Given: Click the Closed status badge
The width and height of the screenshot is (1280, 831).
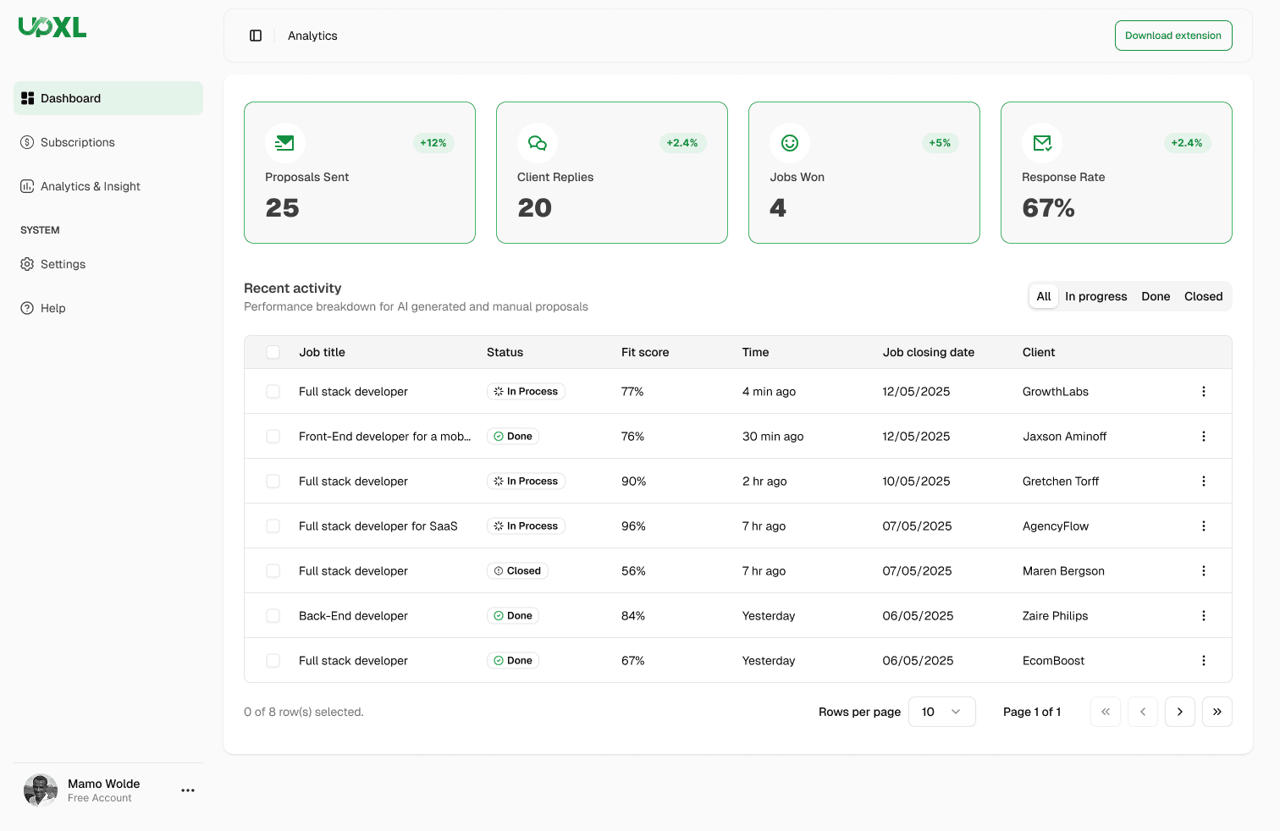Looking at the screenshot, I should 517,570.
